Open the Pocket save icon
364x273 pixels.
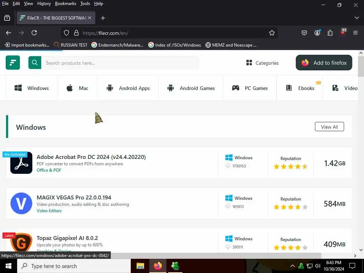click(x=304, y=33)
